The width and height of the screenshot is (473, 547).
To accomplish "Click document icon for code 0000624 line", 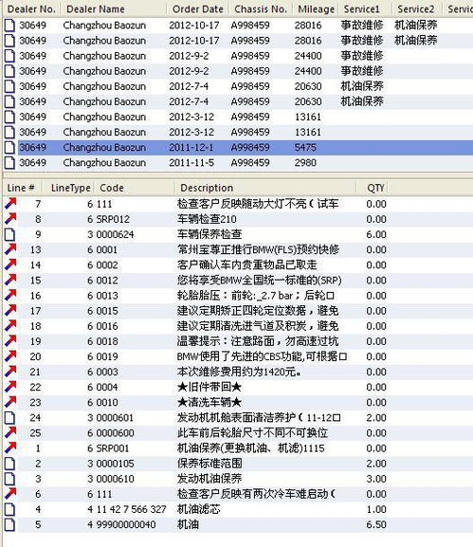I will tap(9, 234).
